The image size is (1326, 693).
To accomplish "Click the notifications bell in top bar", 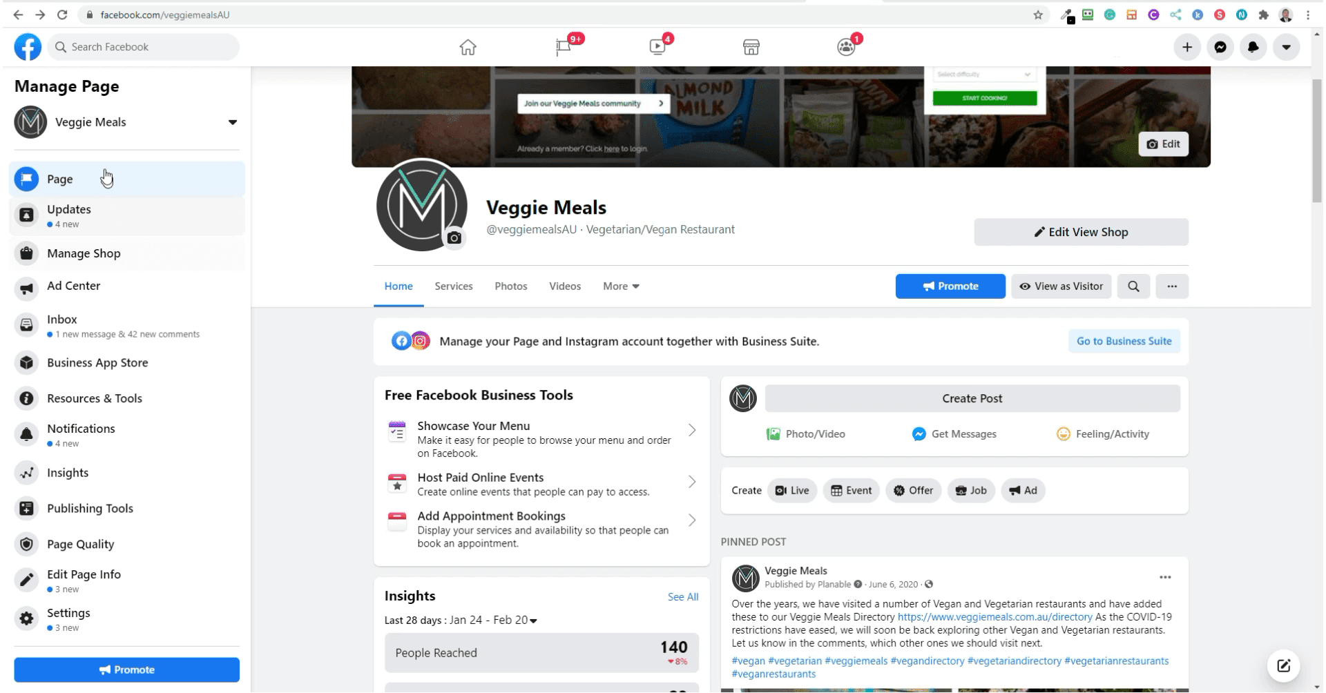I will point(1253,47).
